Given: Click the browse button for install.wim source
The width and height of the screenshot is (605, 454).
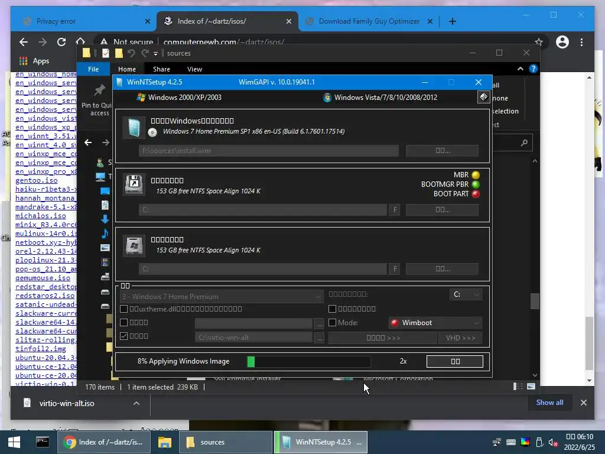Looking at the screenshot, I should [442, 151].
